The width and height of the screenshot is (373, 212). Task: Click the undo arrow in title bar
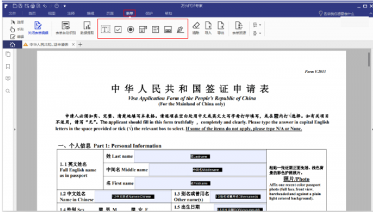(x=45, y=6)
